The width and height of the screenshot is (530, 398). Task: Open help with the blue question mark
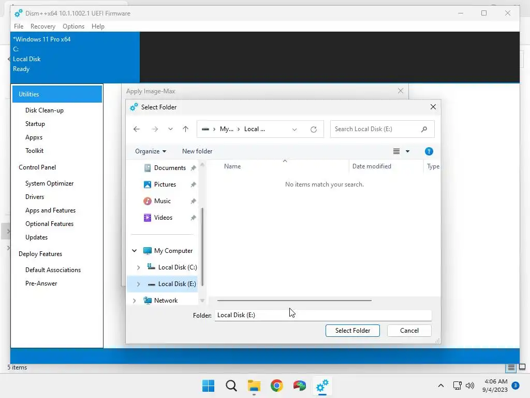click(429, 151)
